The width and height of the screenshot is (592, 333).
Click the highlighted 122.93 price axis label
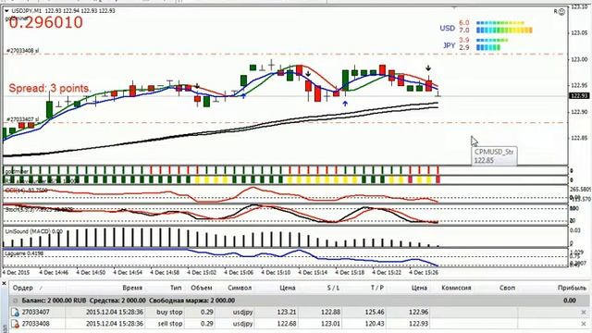click(x=579, y=96)
